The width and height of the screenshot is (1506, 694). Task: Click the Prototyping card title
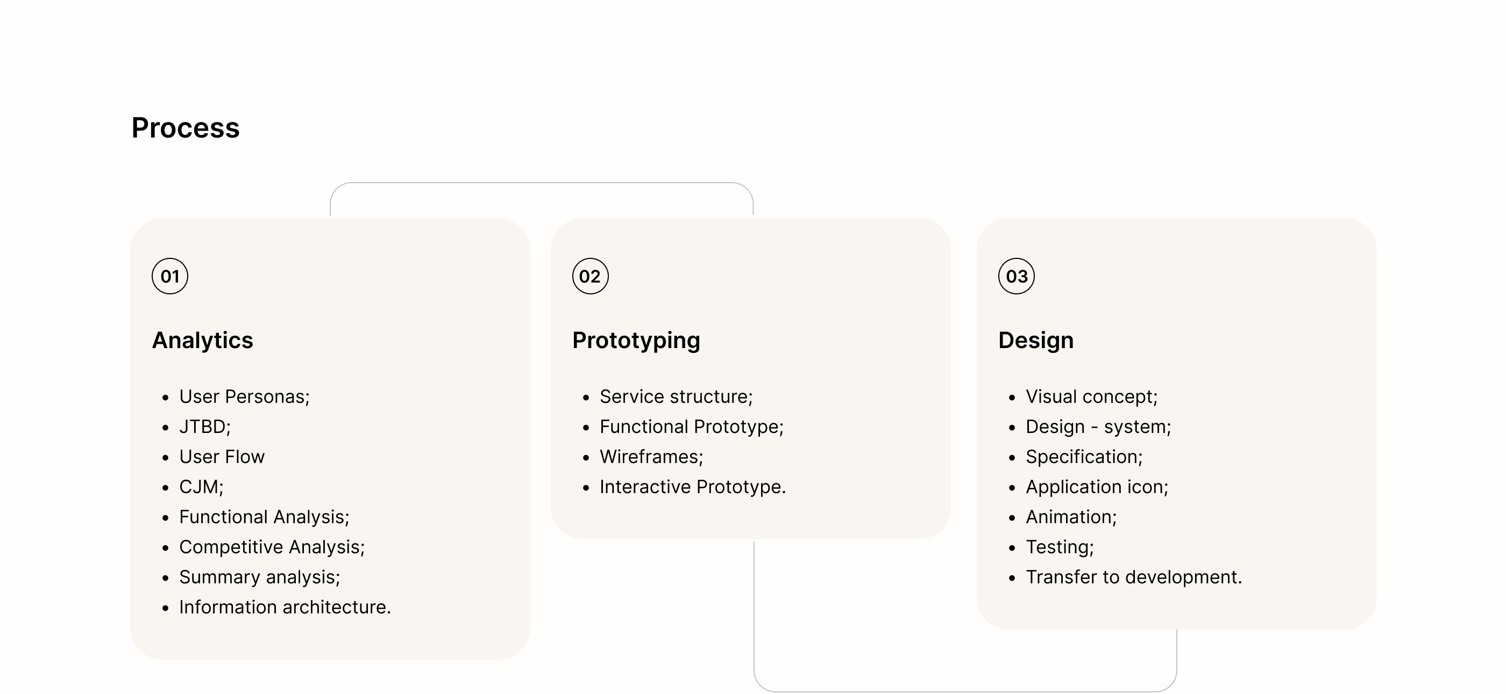pos(636,341)
